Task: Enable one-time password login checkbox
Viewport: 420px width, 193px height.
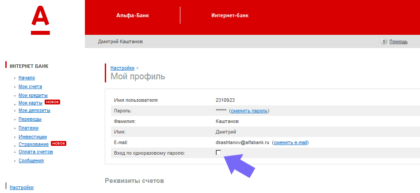Action: 218,153
